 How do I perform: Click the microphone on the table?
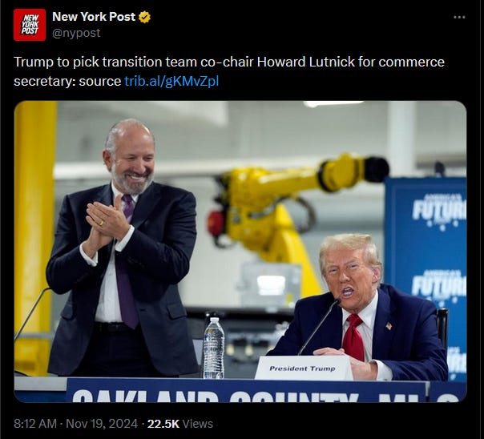pyautogui.click(x=319, y=326)
